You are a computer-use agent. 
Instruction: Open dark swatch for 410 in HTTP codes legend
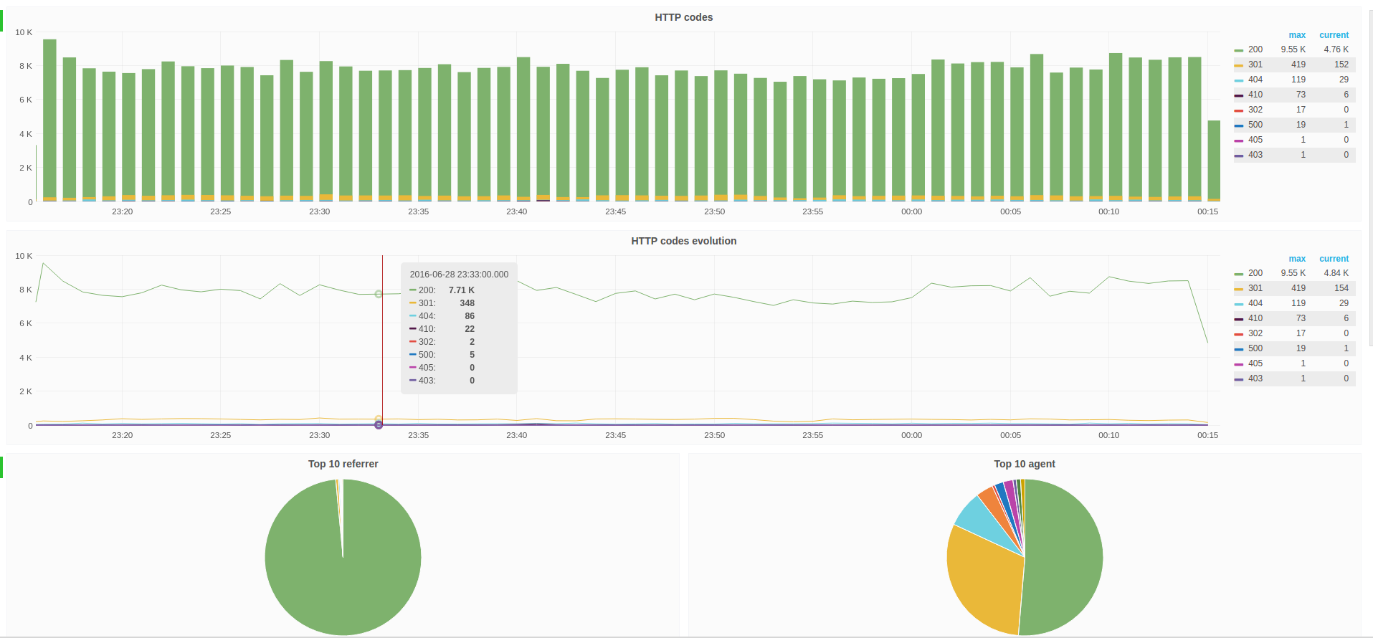coord(1238,95)
